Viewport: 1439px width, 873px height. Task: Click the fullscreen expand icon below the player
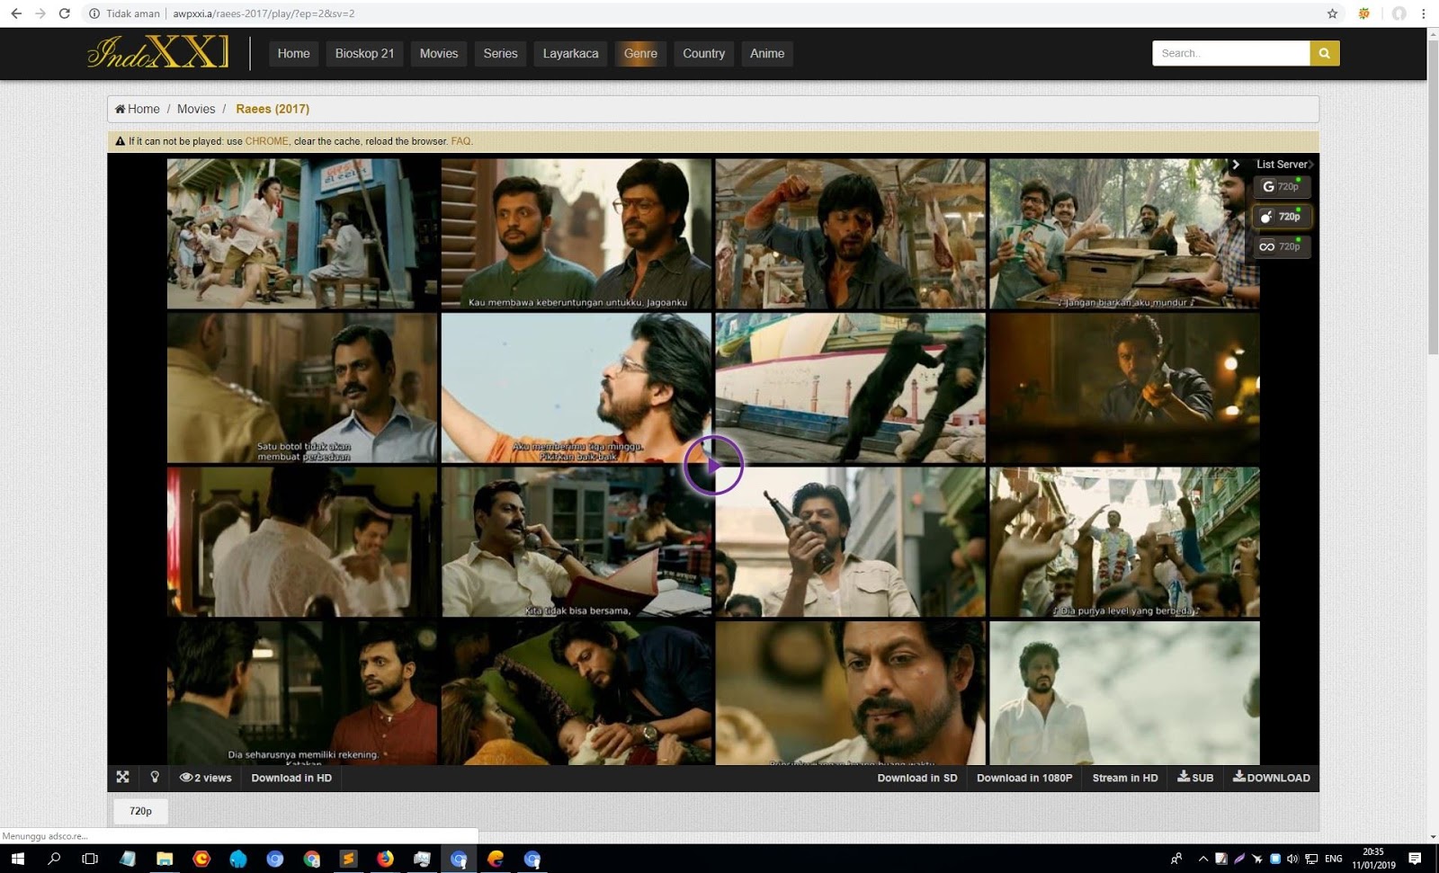(x=122, y=777)
